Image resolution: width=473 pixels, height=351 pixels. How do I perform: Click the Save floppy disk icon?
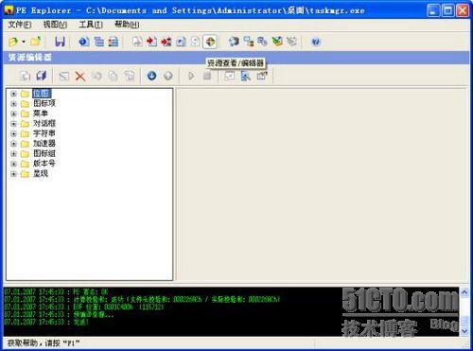pyautogui.click(x=60, y=42)
